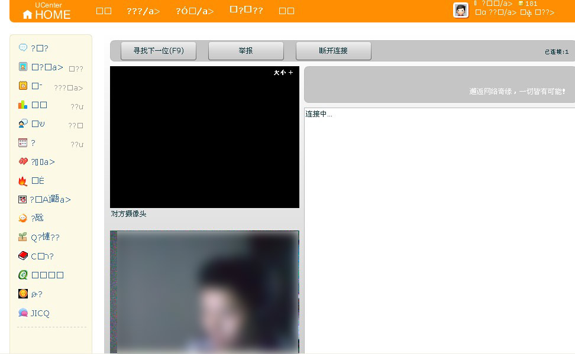Click the 181 points value in header
The width and height of the screenshot is (575, 354).
(531, 4)
